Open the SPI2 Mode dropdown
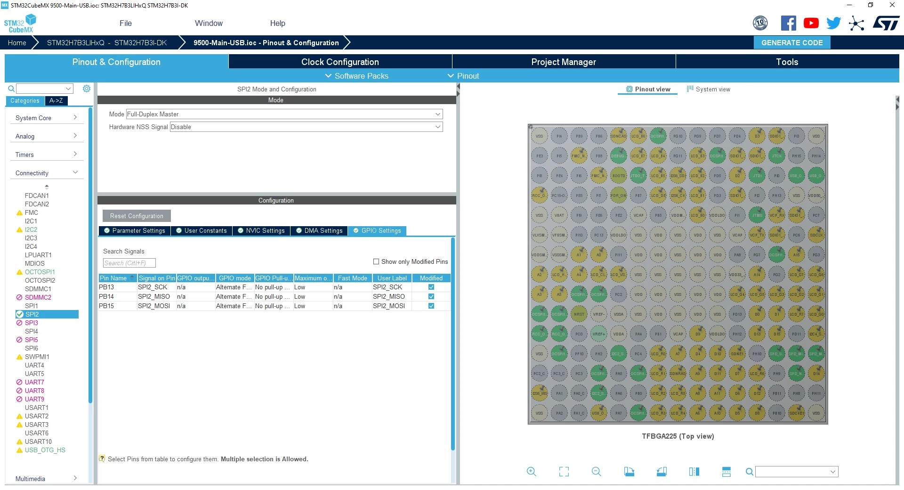 (284, 114)
